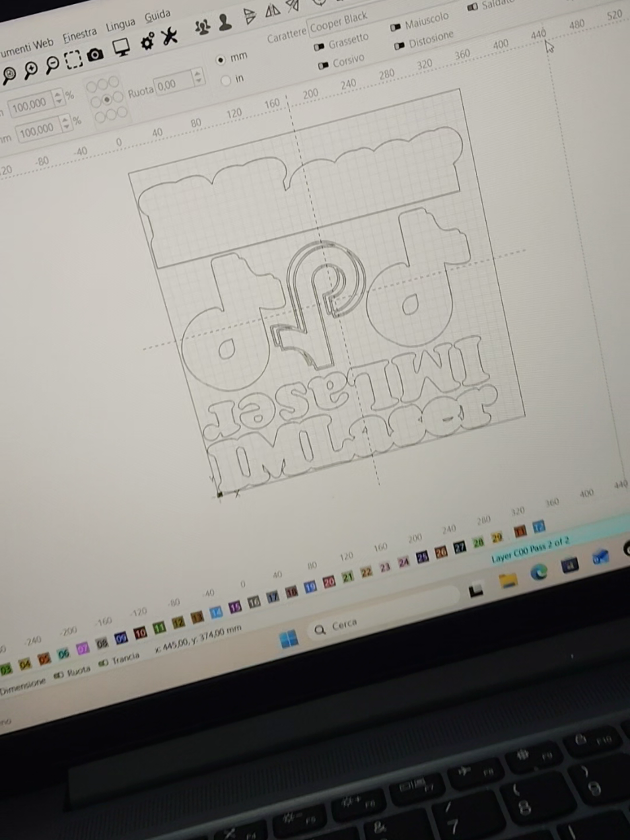Select the in units radio button
Image resolution: width=630 pixels, height=840 pixels.
click(x=226, y=81)
